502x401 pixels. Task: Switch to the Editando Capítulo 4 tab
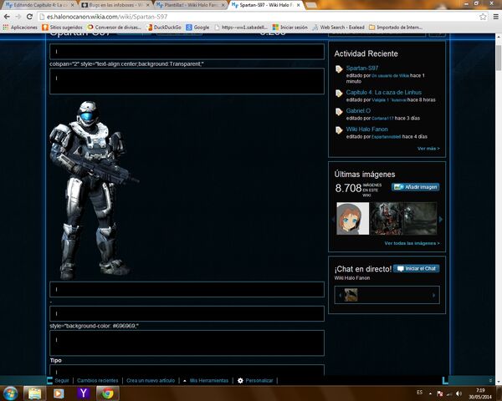pos(39,5)
